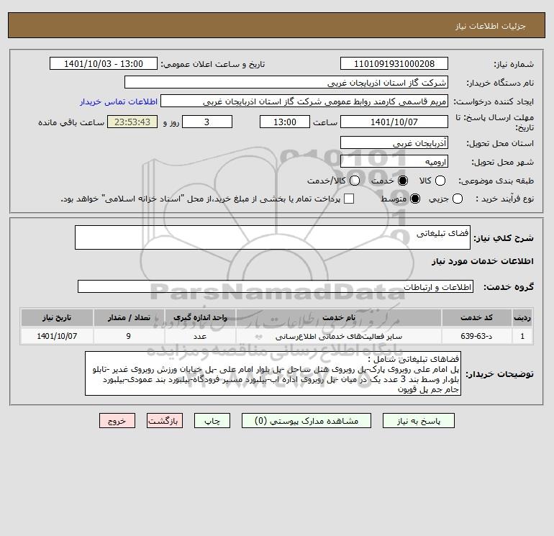Select the کالا radio button
Screen dimensions: 554x536
pos(440,181)
